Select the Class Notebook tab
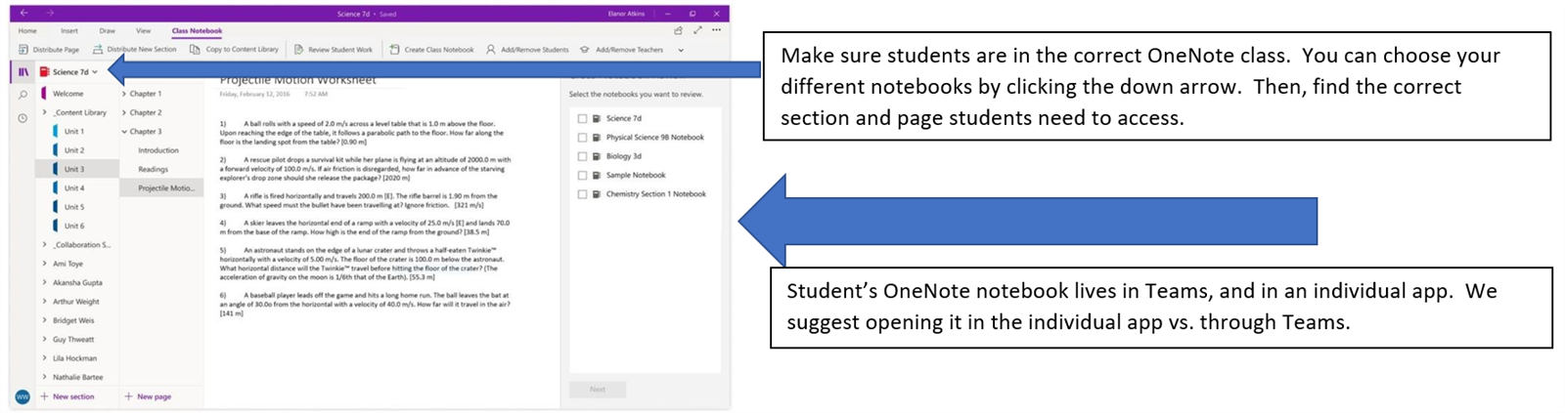Screen dimensions: 1565x413 coord(197,31)
